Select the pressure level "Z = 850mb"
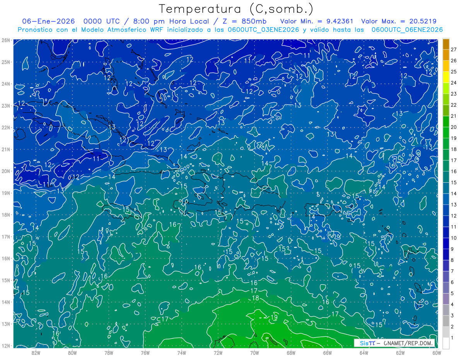Image resolution: width=464 pixels, height=358 pixels. (244, 21)
